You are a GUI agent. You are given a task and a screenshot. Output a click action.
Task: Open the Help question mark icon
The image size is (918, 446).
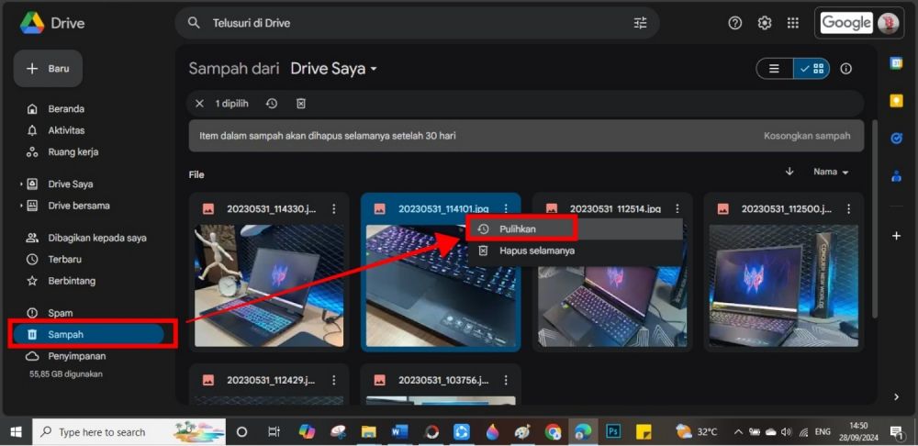(734, 23)
